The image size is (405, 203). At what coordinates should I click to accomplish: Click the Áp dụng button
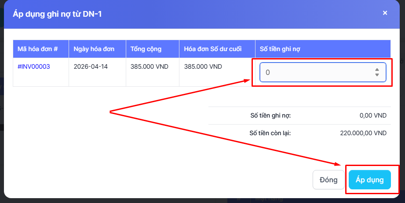tap(369, 180)
